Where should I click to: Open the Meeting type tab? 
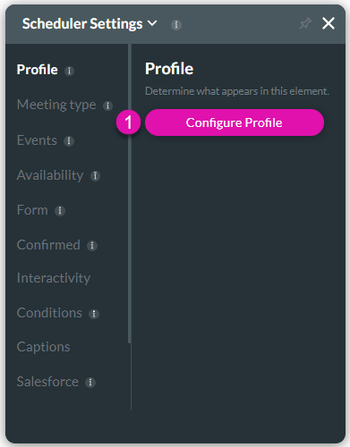pyautogui.click(x=56, y=105)
